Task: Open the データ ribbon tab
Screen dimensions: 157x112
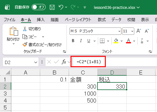Action: click(x=116, y=20)
